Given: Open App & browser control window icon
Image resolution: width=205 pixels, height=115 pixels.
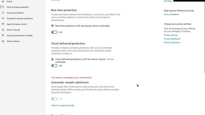Looking at the screenshot, I should pyautogui.click(x=3, y=24).
